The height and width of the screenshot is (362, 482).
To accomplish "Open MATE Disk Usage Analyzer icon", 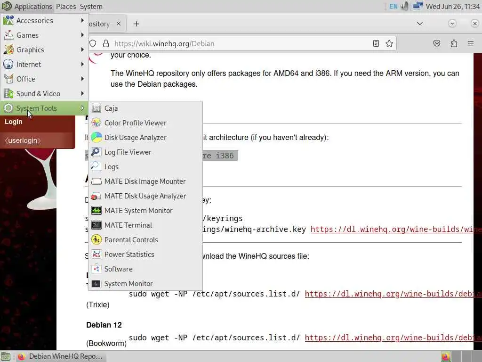I will point(96,196).
